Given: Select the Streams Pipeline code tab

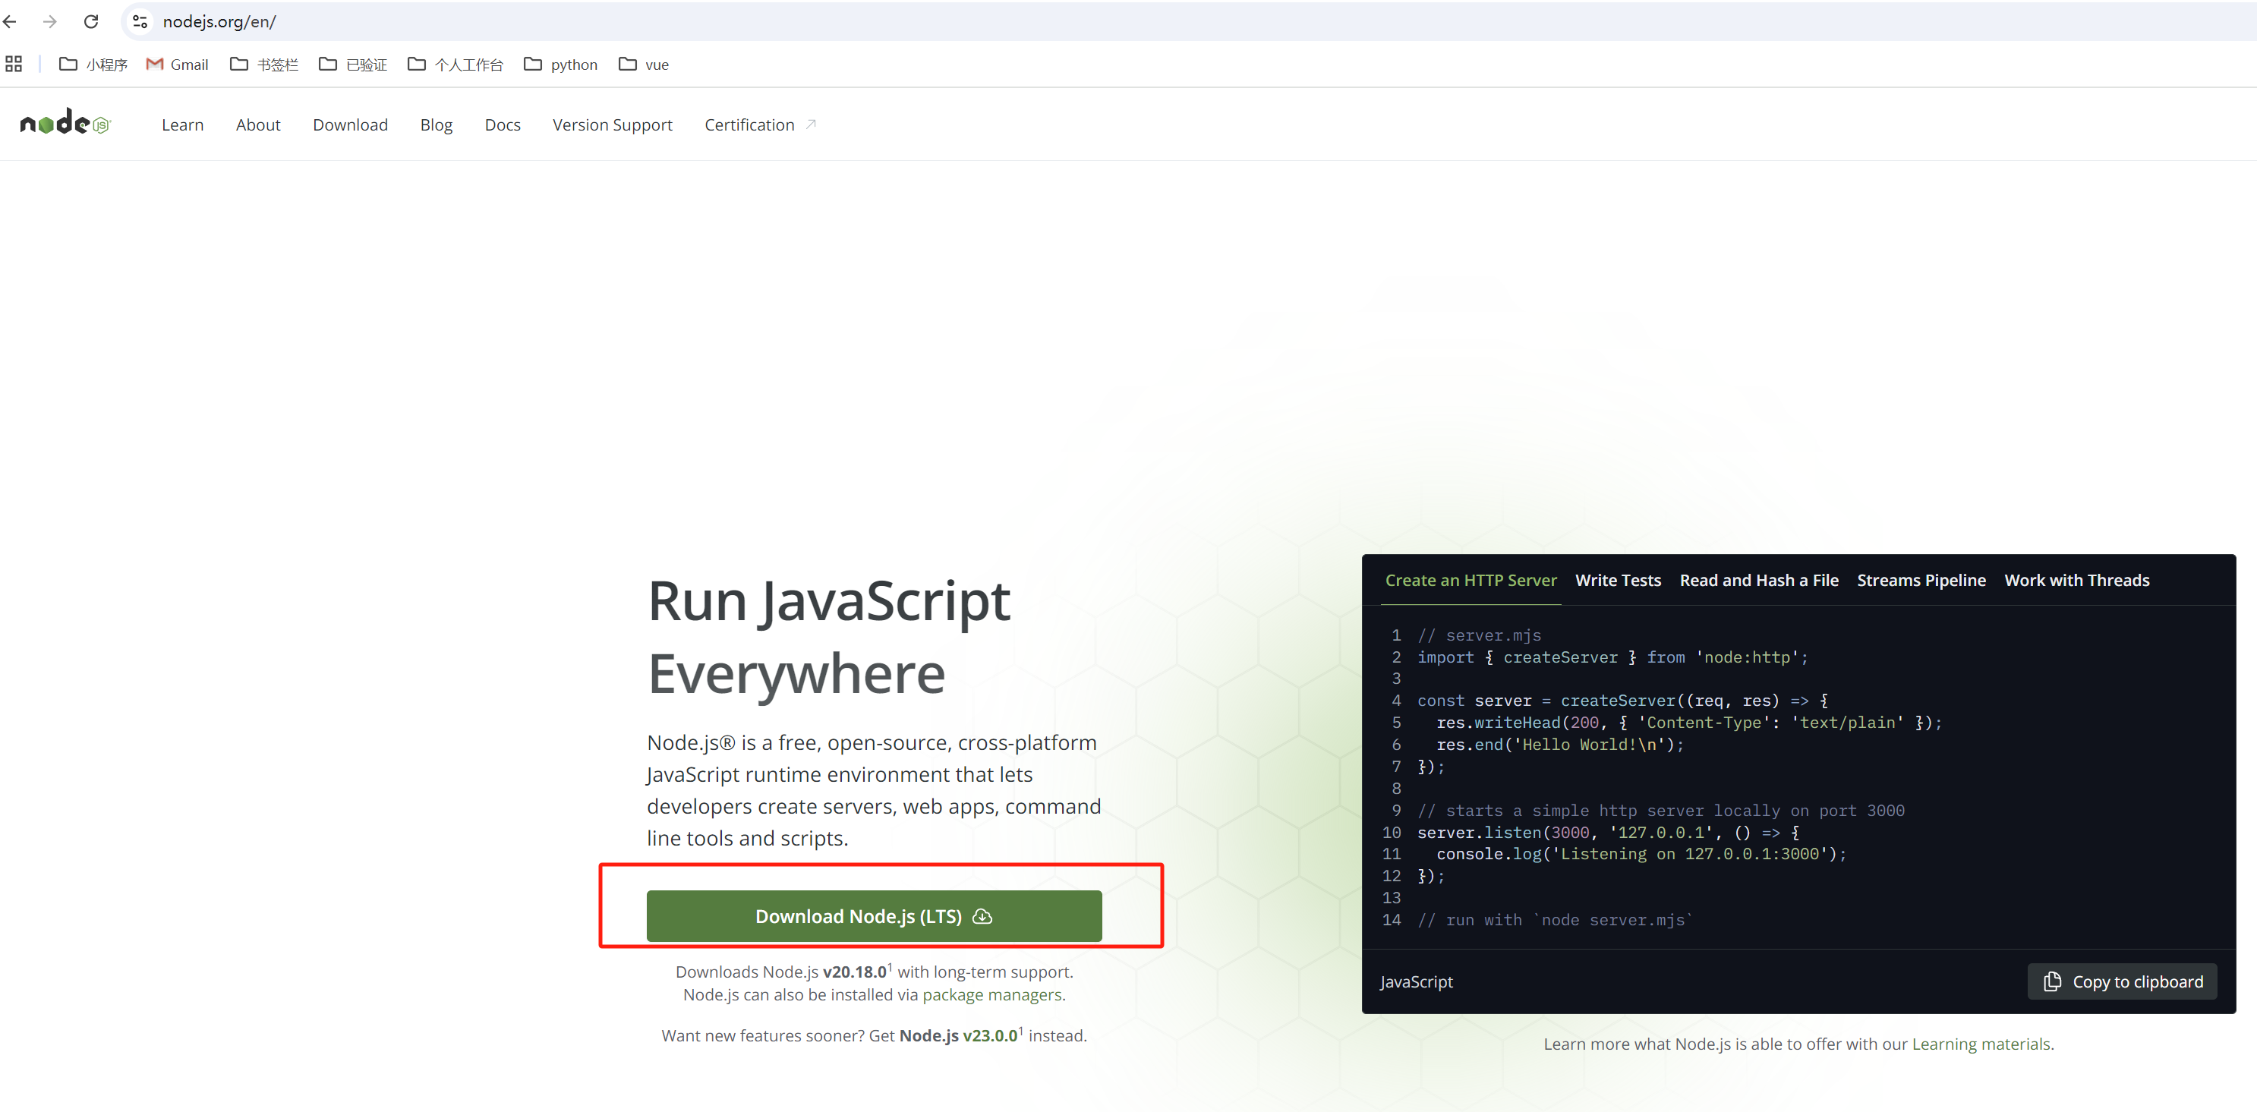Looking at the screenshot, I should [x=1921, y=580].
